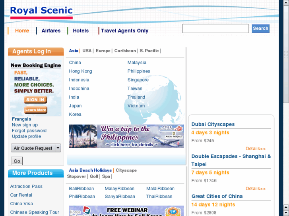Image resolution: width=289 pixels, height=216 pixels.
Task: Switch to the Spa tab
Action: (106, 176)
